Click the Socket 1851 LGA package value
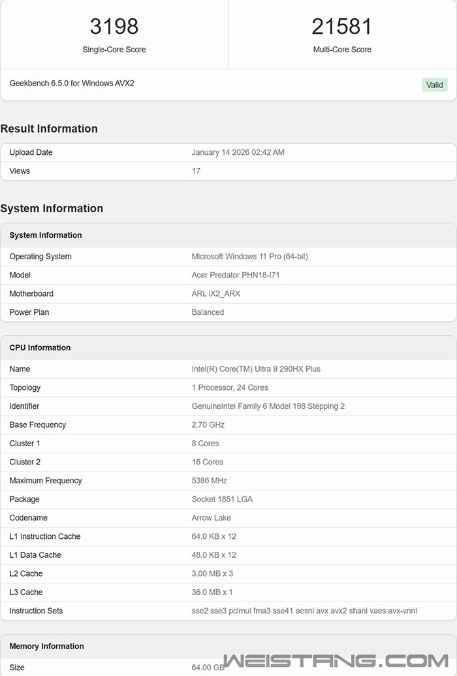 [222, 499]
